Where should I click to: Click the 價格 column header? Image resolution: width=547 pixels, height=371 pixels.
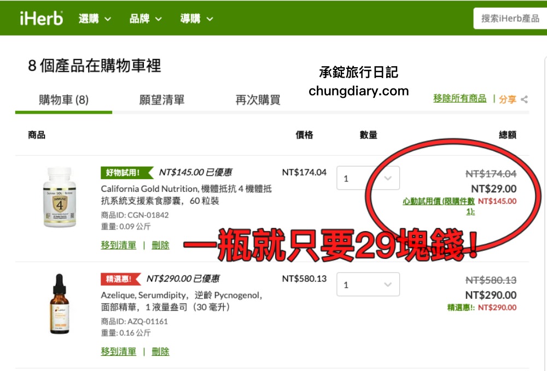pyautogui.click(x=304, y=135)
